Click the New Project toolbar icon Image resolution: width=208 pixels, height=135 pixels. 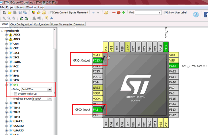click(x=4, y=12)
